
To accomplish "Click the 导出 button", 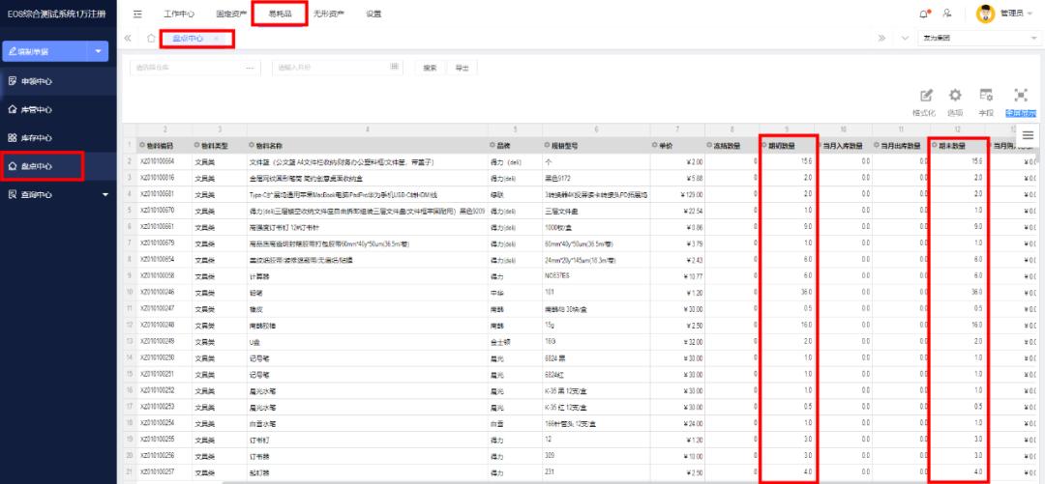I will (462, 68).
